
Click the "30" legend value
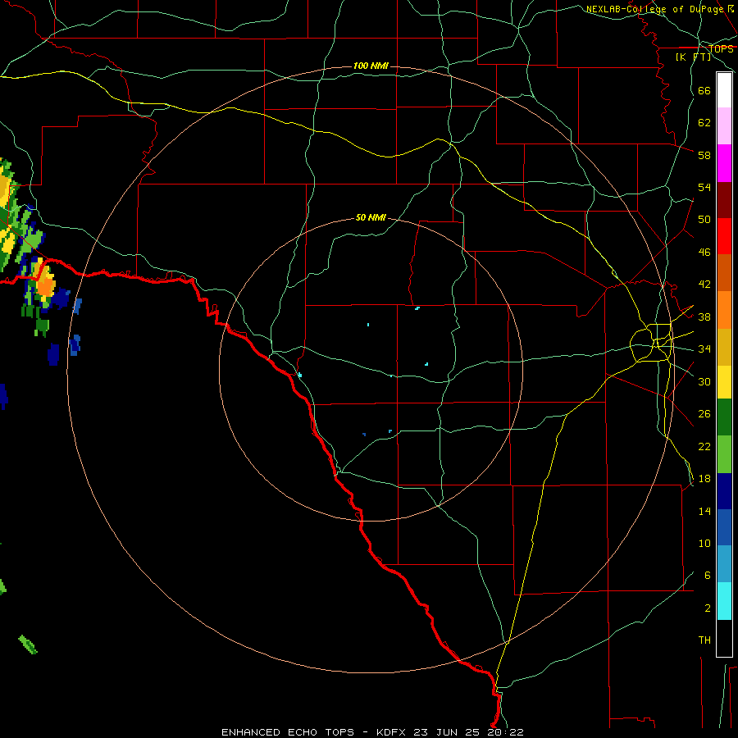click(x=704, y=381)
